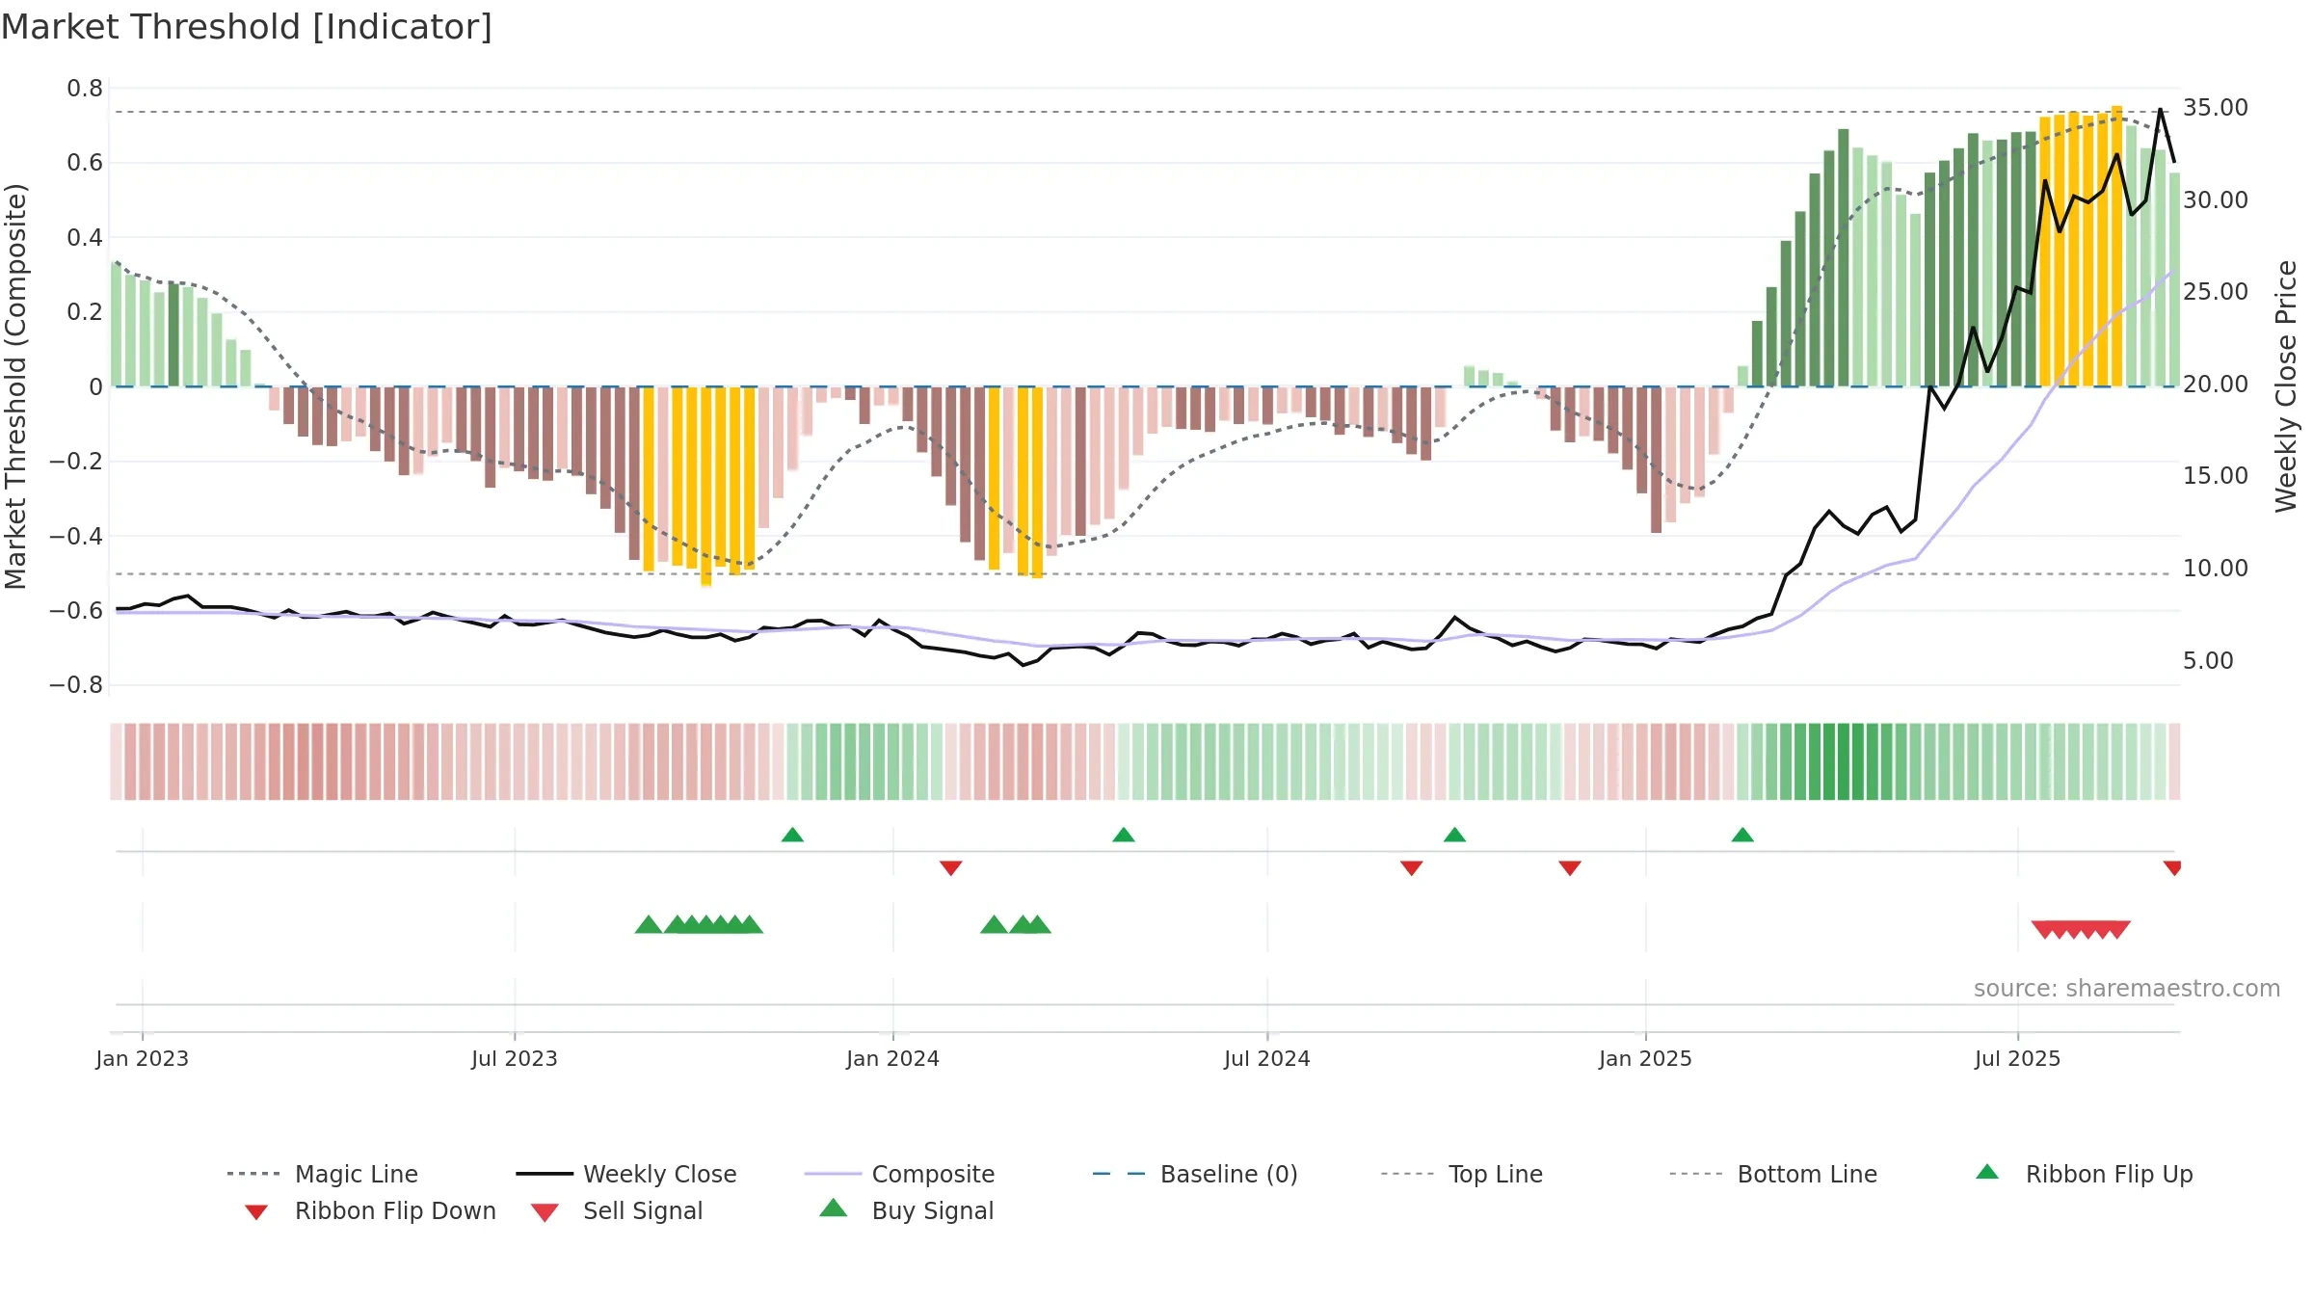Click the ribbon flip up marker before Jan 2024
This screenshot has width=2313, height=1301.
coord(792,835)
